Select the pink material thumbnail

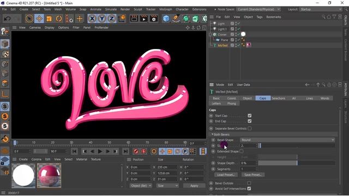pos(49,175)
